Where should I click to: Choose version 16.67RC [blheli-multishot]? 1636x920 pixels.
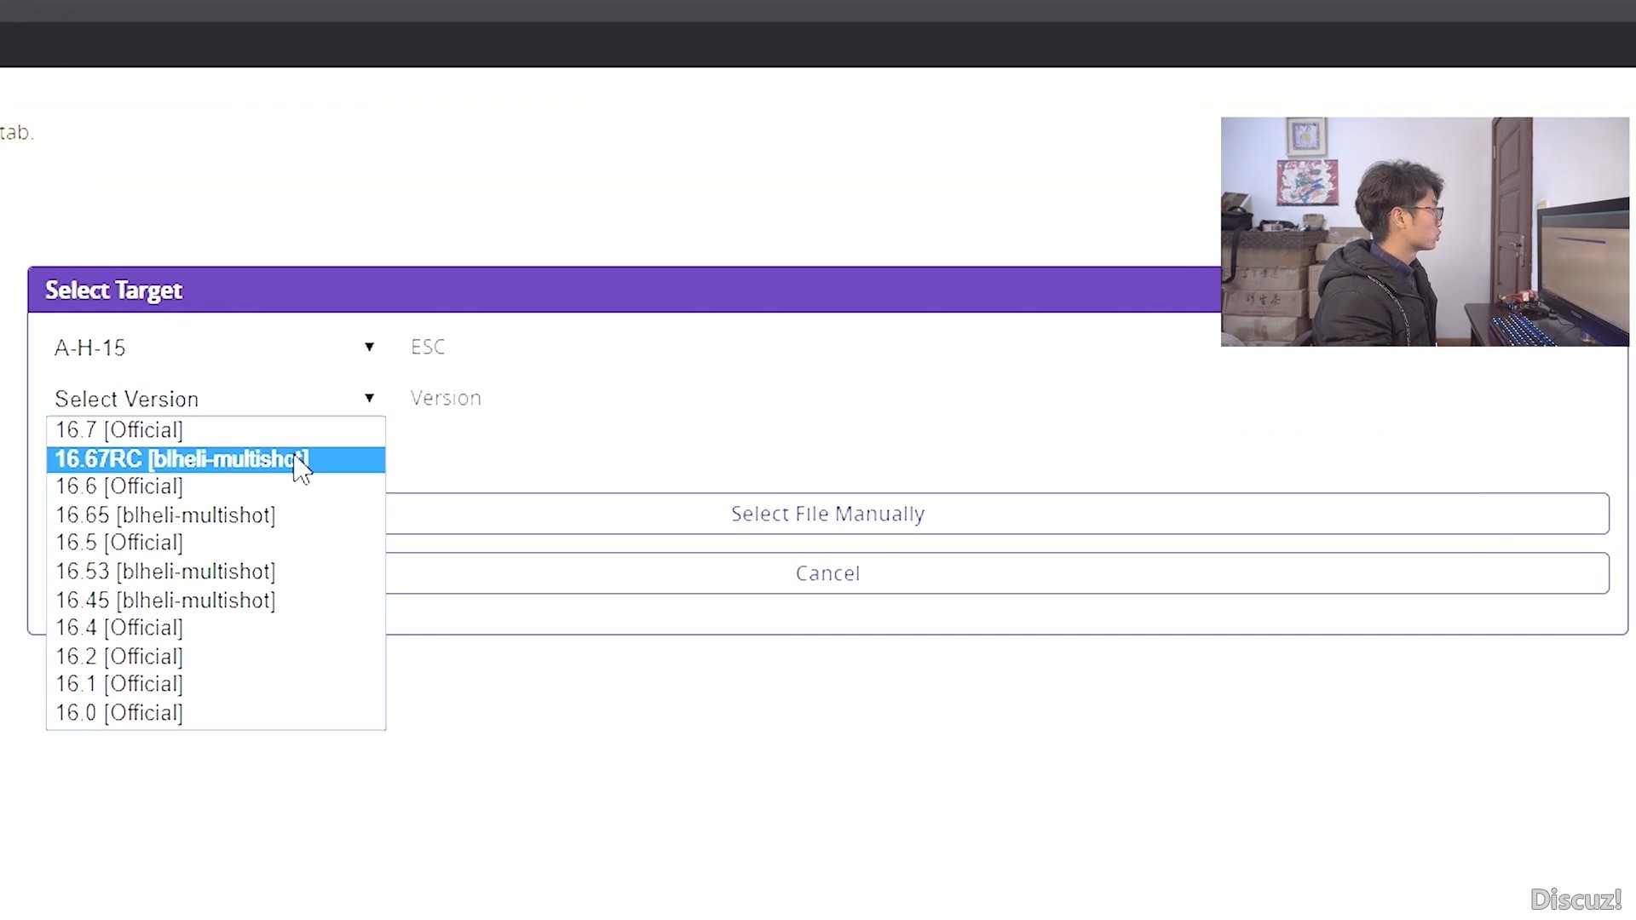(x=216, y=459)
